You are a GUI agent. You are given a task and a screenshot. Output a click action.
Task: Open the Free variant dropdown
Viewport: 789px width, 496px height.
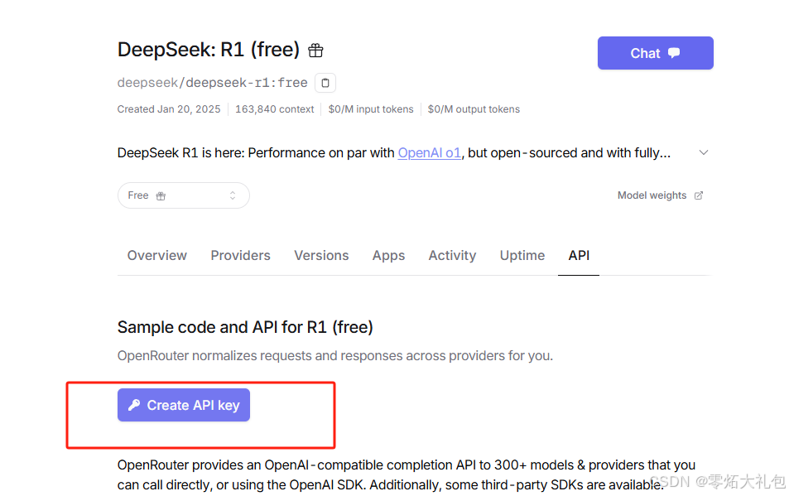(x=184, y=195)
